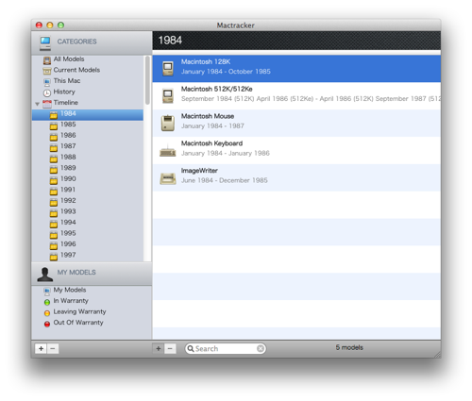The height and width of the screenshot is (401, 472).
Task: Click the 1988 calendar icon
Action: click(x=54, y=159)
